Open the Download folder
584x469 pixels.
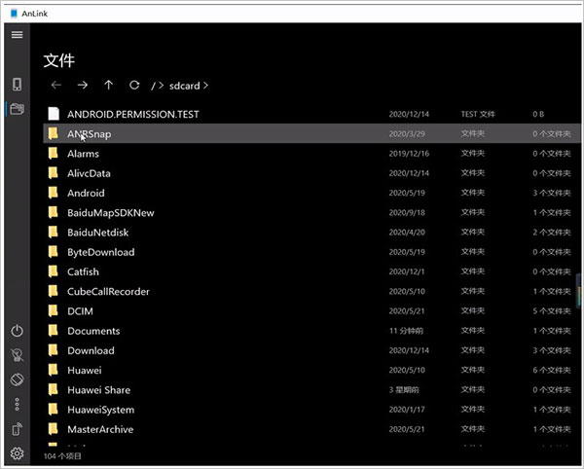[91, 350]
